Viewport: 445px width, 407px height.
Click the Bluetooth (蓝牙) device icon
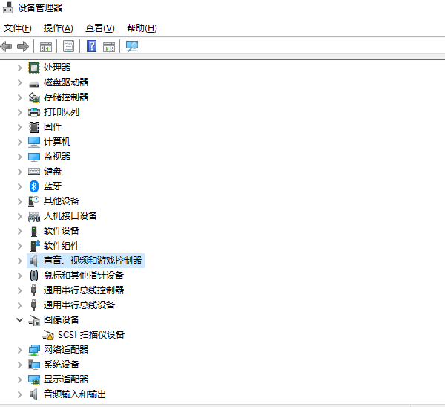tap(34, 186)
